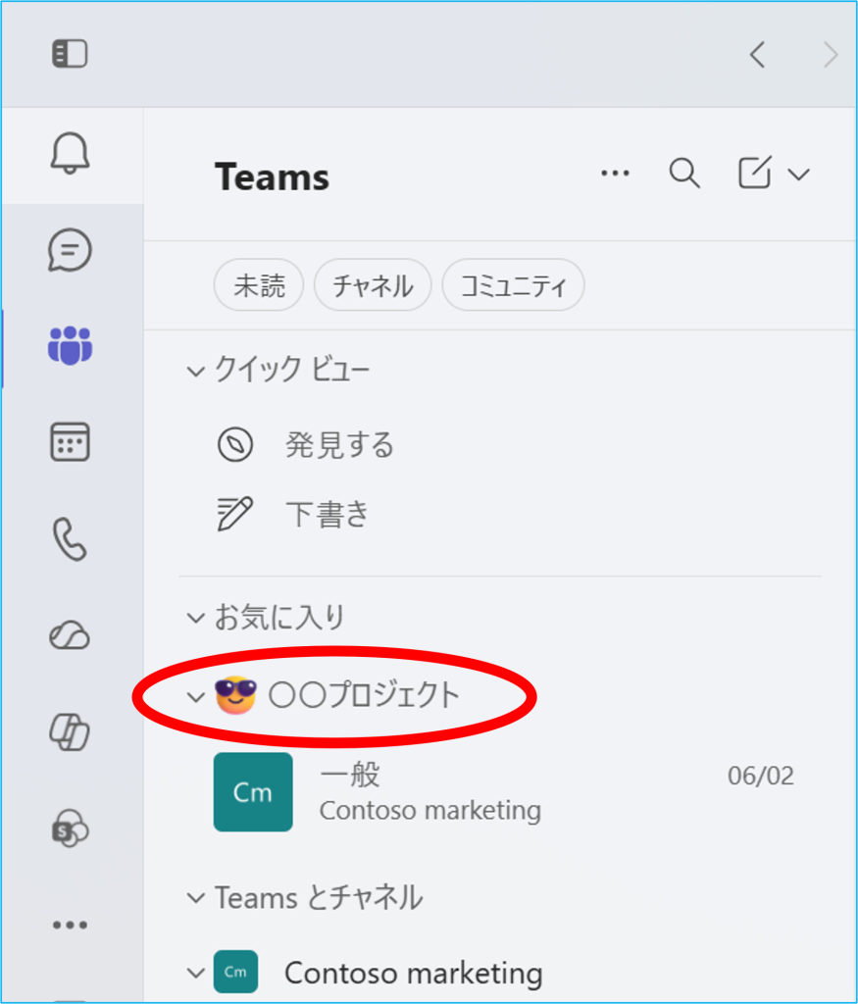Collapse the クイック ビュー section
858x1004 pixels.
pos(195,371)
